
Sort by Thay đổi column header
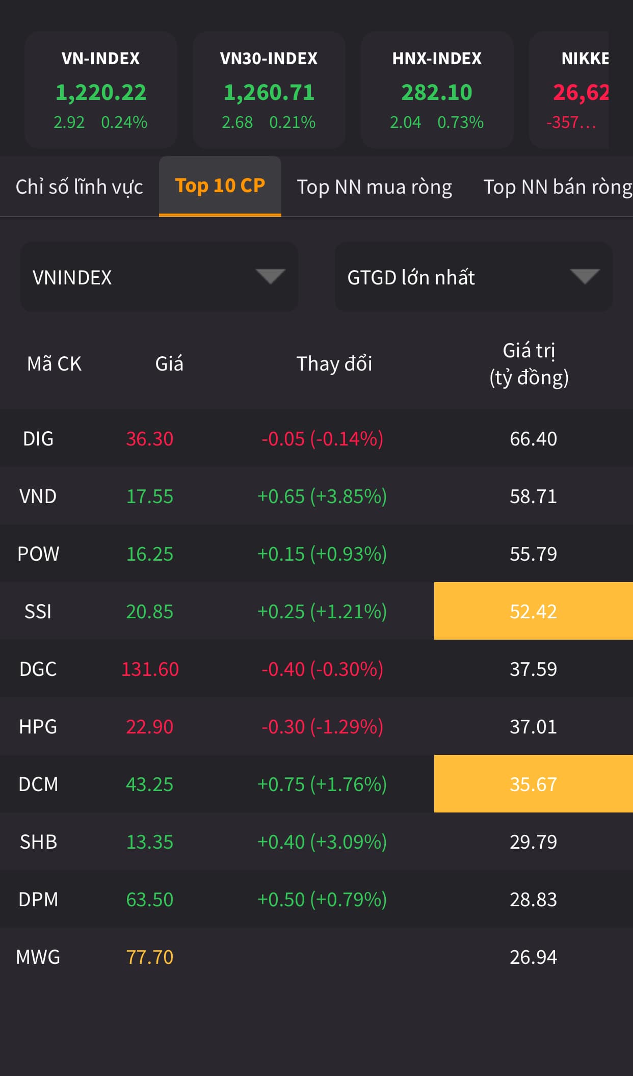[334, 364]
